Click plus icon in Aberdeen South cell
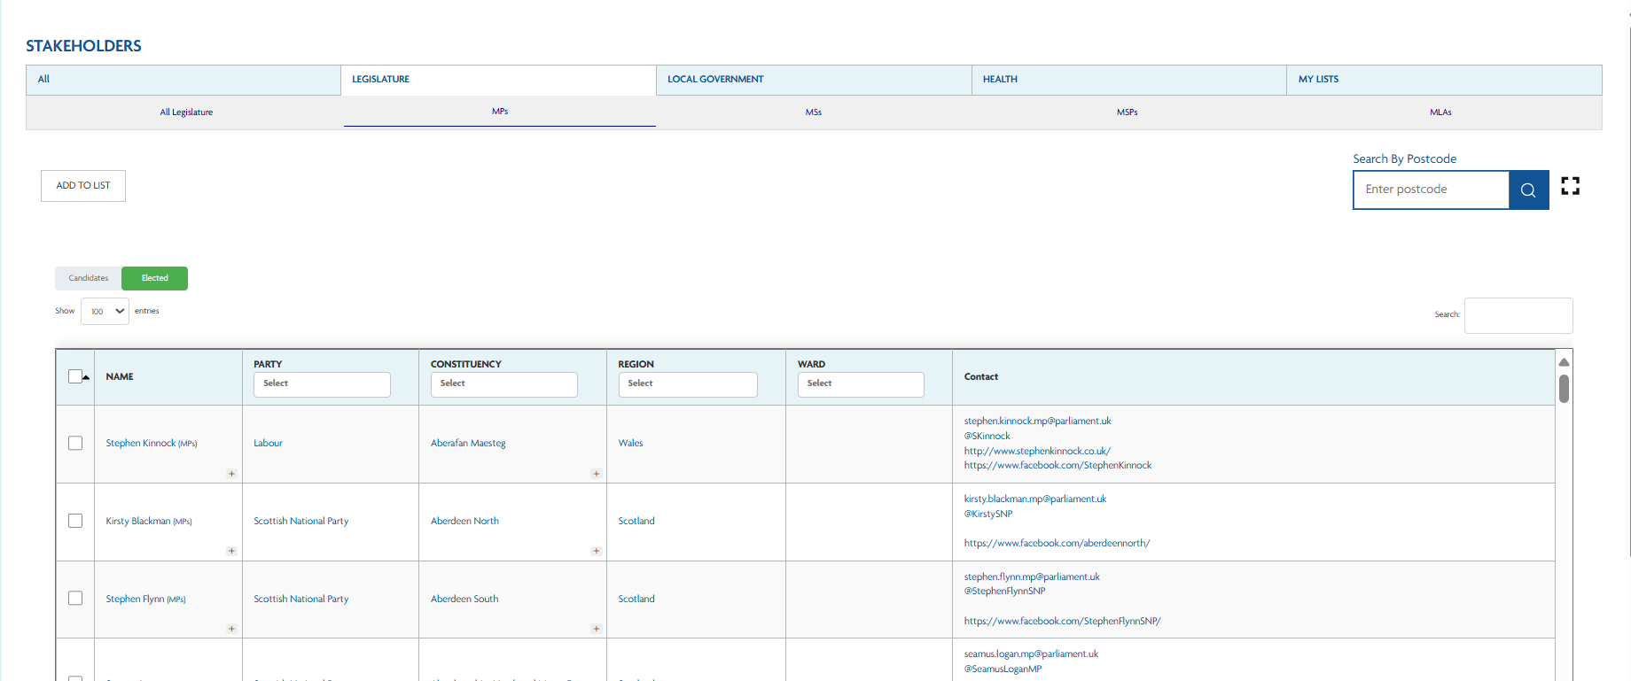The height and width of the screenshot is (681, 1631). tap(596, 629)
